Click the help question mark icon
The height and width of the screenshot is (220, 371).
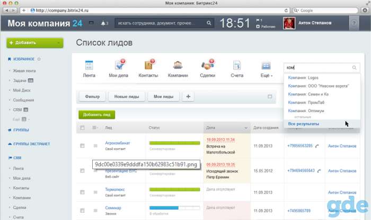coord(354,23)
